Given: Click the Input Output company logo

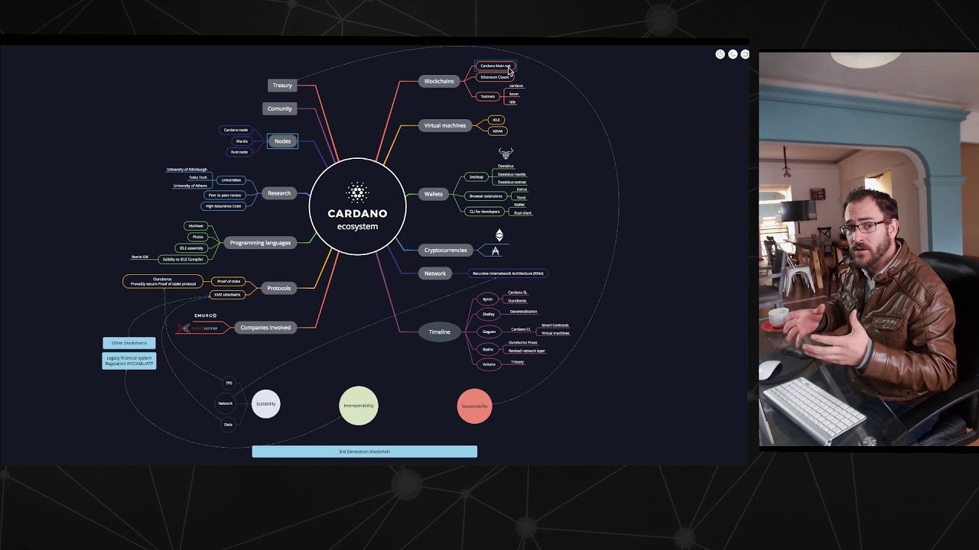Looking at the screenshot, I should click(198, 328).
